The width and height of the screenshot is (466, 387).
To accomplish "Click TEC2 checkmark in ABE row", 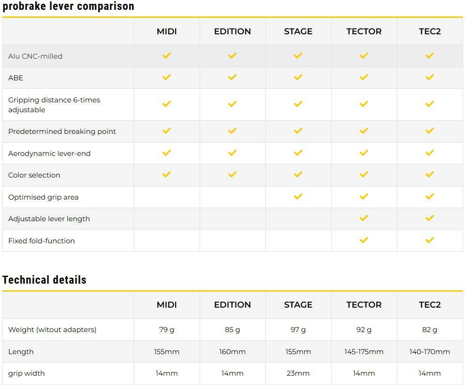I will coord(429,77).
